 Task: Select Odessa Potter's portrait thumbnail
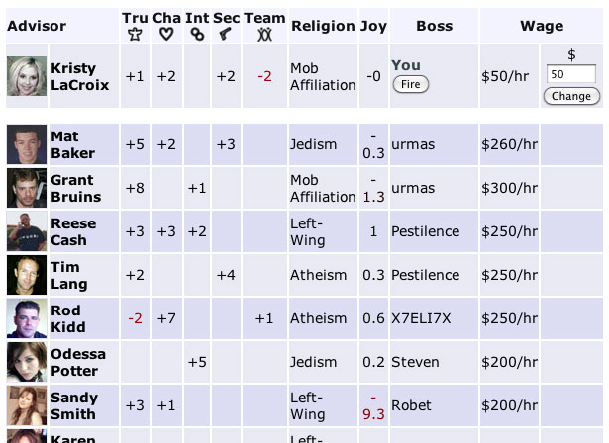26,362
